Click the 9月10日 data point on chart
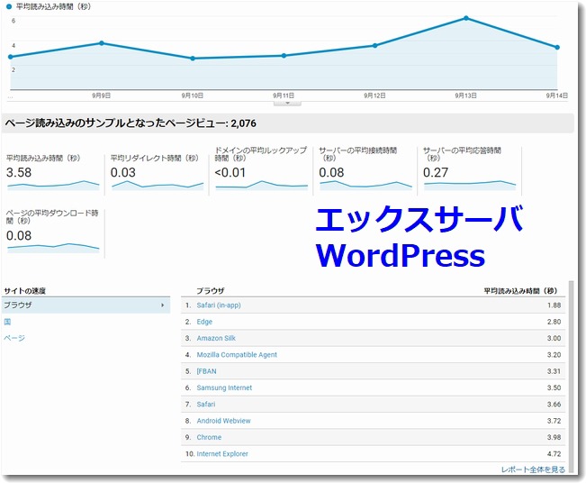The image size is (586, 483). [x=193, y=59]
